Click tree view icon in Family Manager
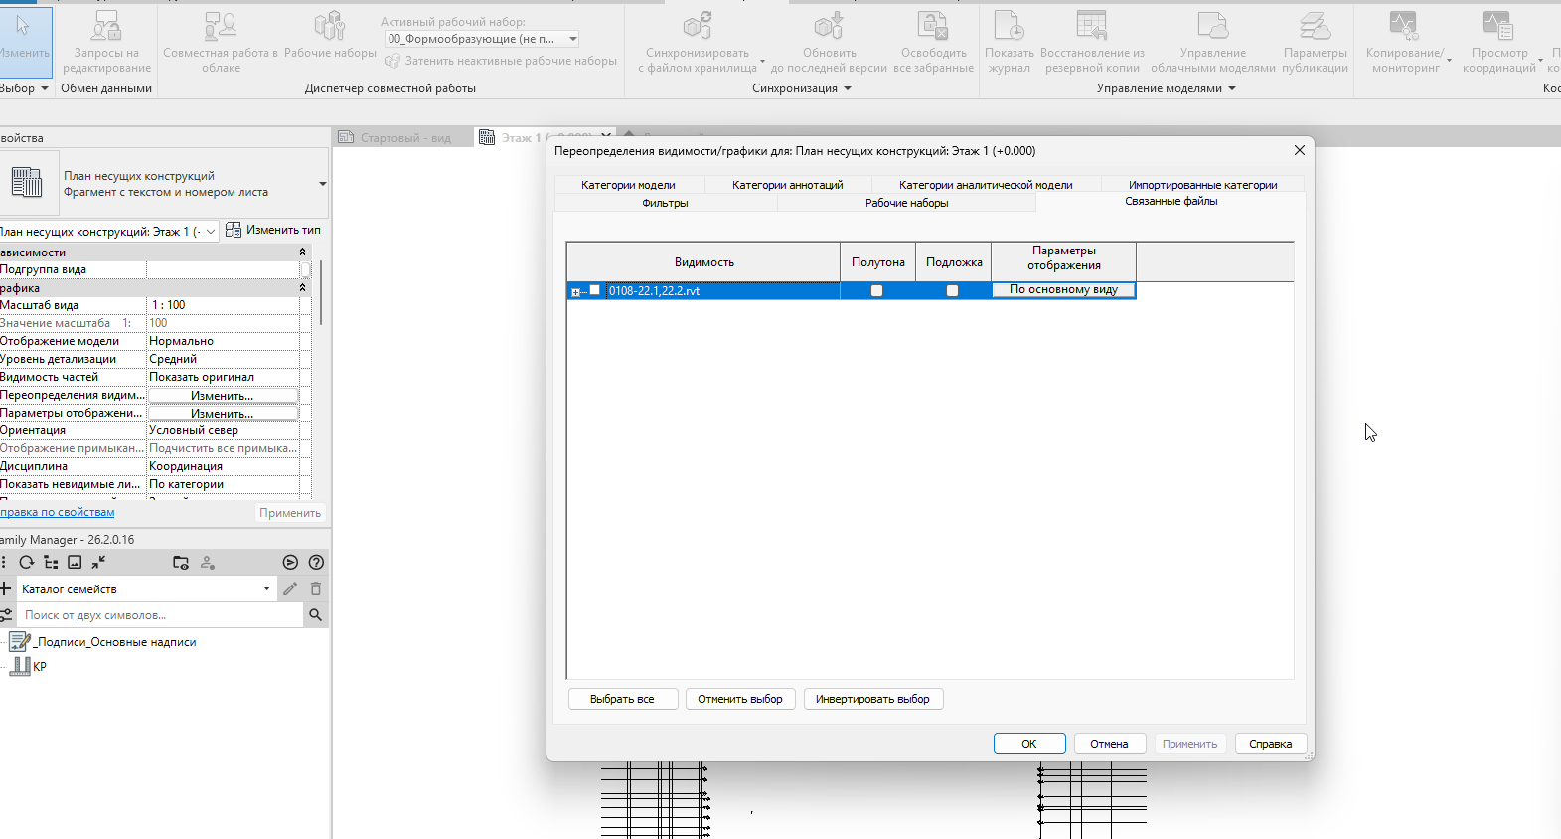The height and width of the screenshot is (839, 1561). click(x=51, y=563)
